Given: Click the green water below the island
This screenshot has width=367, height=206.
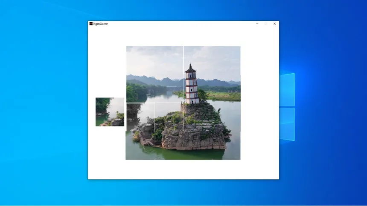Looking at the screenshot, I should click(183, 154).
